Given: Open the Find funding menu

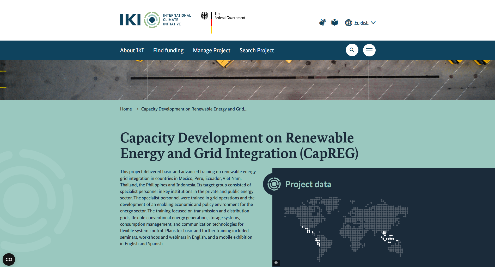Looking at the screenshot, I should pos(168,50).
